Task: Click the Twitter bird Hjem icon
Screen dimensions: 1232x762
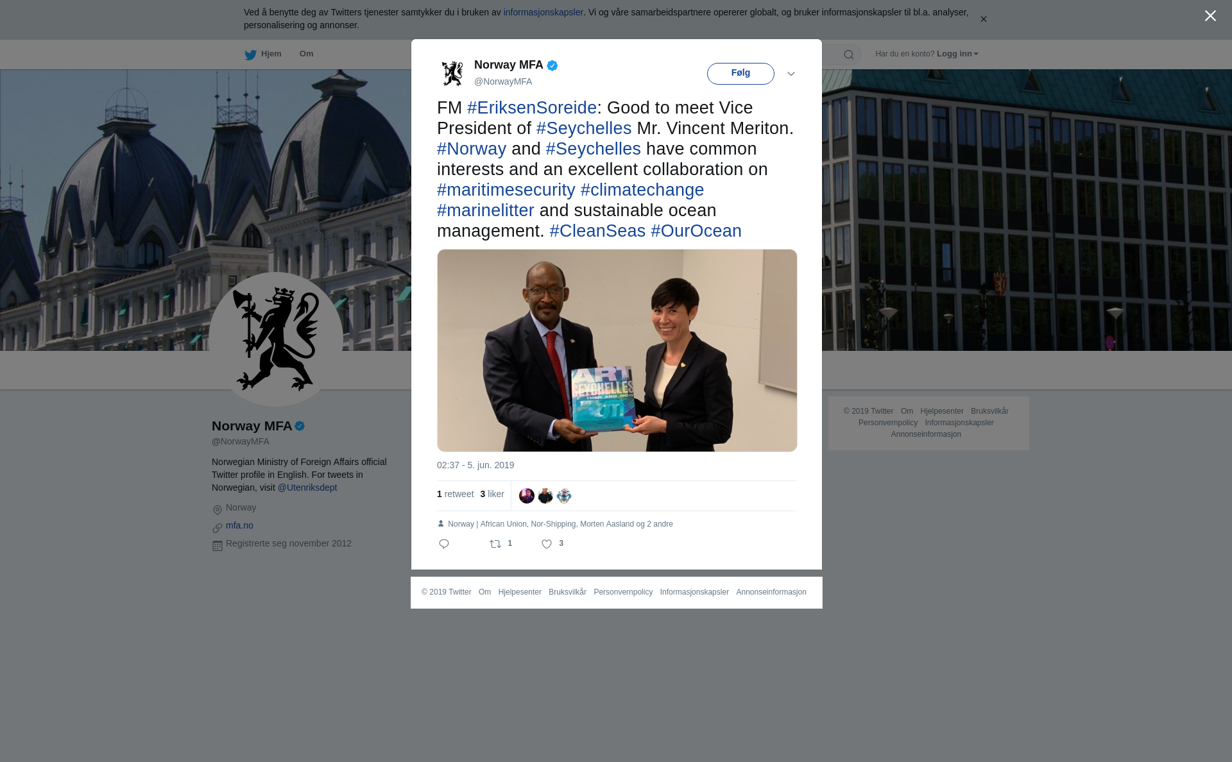Action: tap(250, 55)
